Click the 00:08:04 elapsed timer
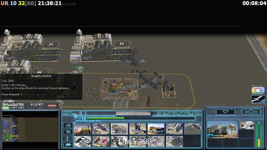 click(x=254, y=3)
